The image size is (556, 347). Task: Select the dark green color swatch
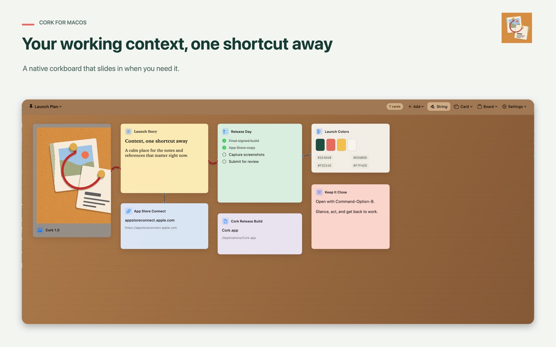pyautogui.click(x=320, y=145)
